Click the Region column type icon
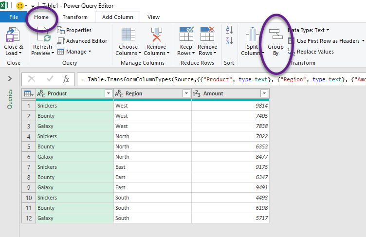366x237 pixels. point(119,93)
